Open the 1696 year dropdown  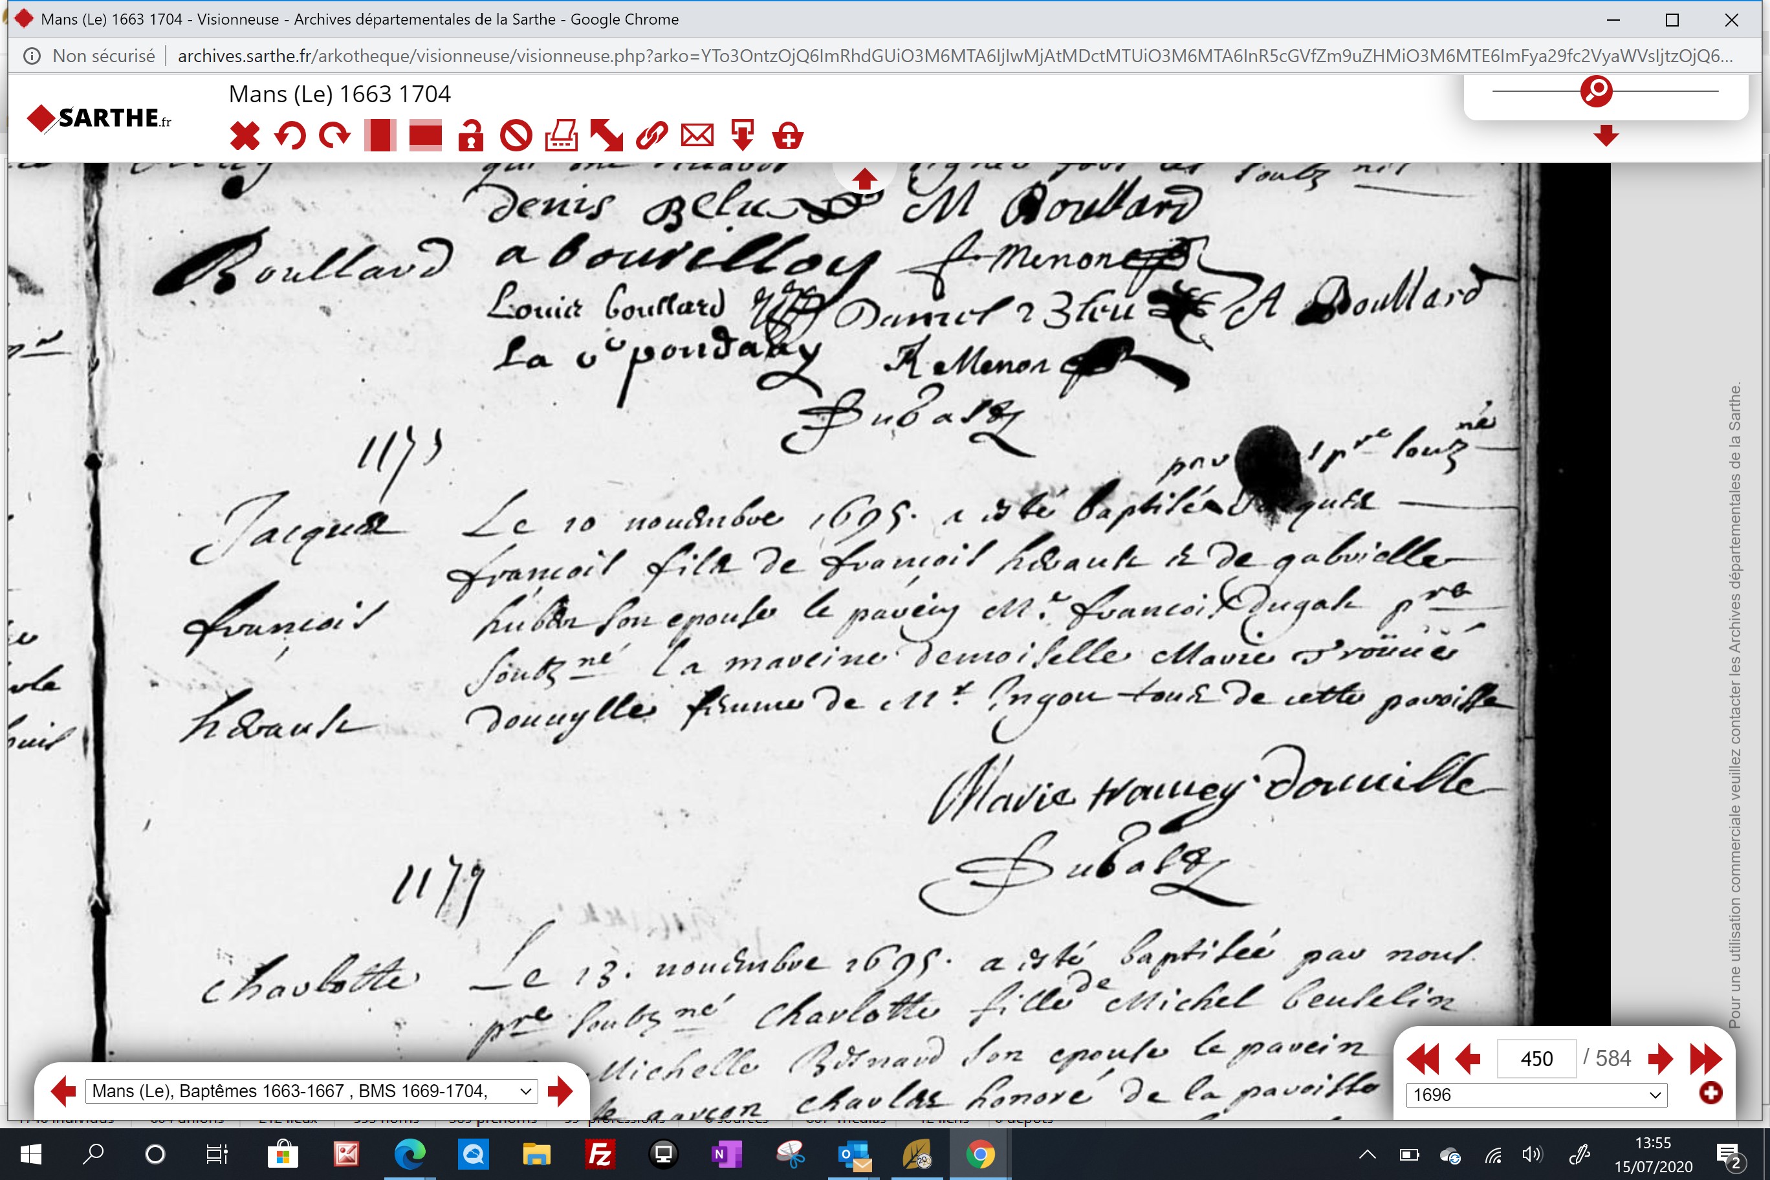point(1536,1094)
